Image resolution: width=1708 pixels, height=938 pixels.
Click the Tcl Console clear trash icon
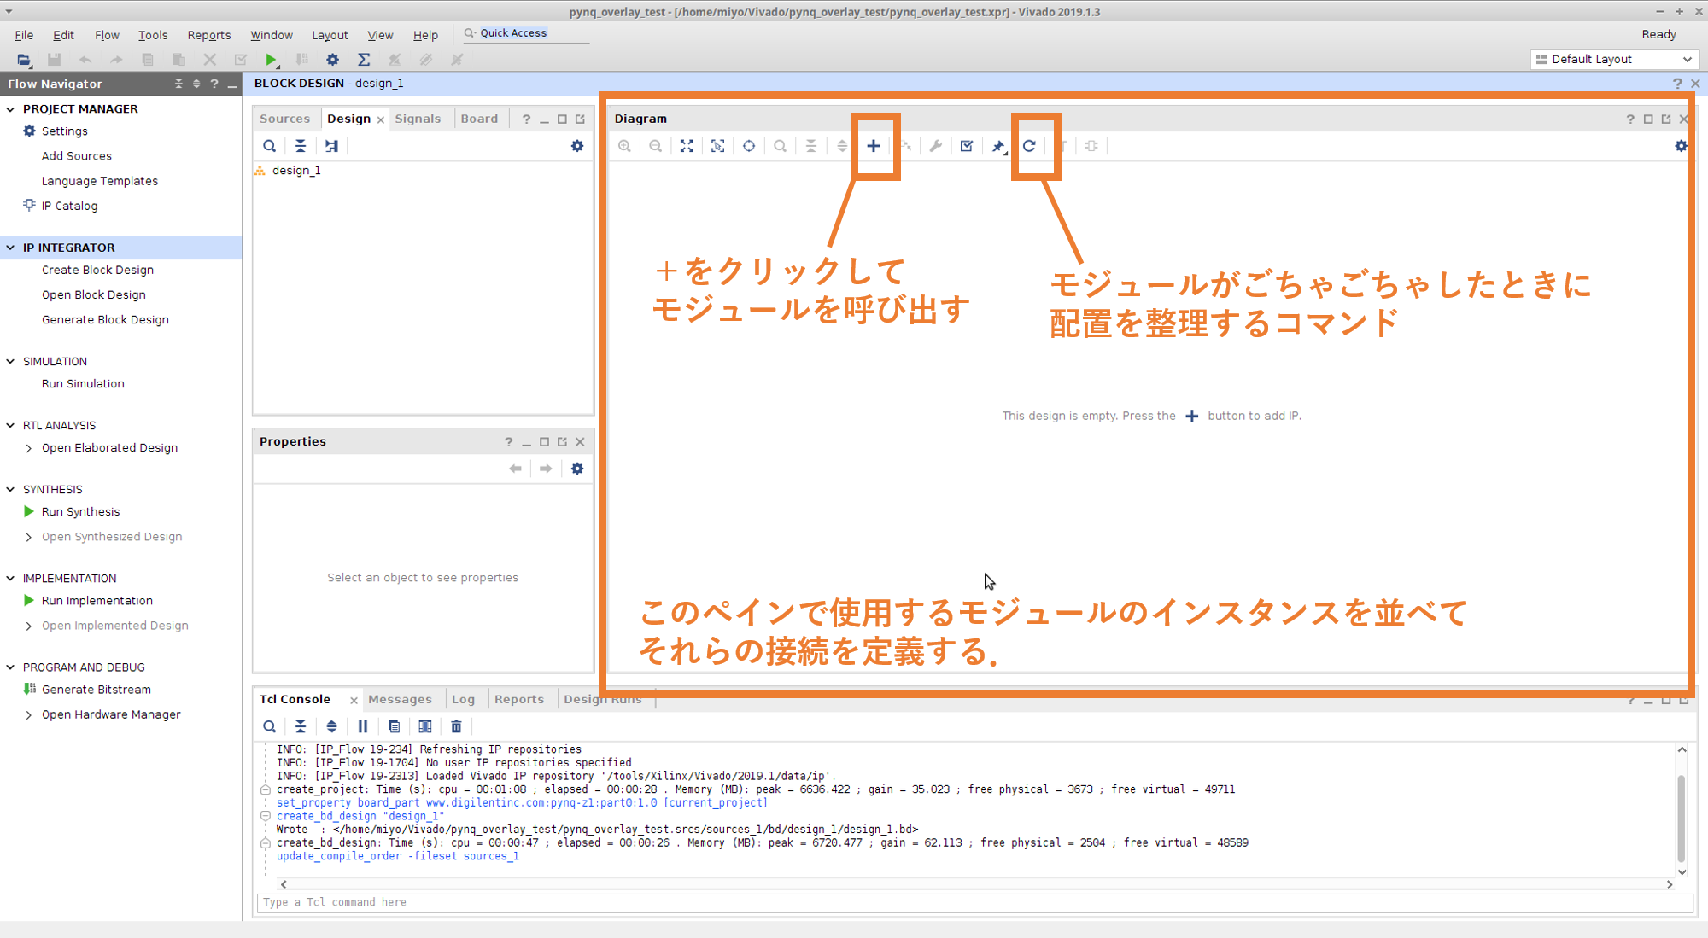tap(456, 726)
